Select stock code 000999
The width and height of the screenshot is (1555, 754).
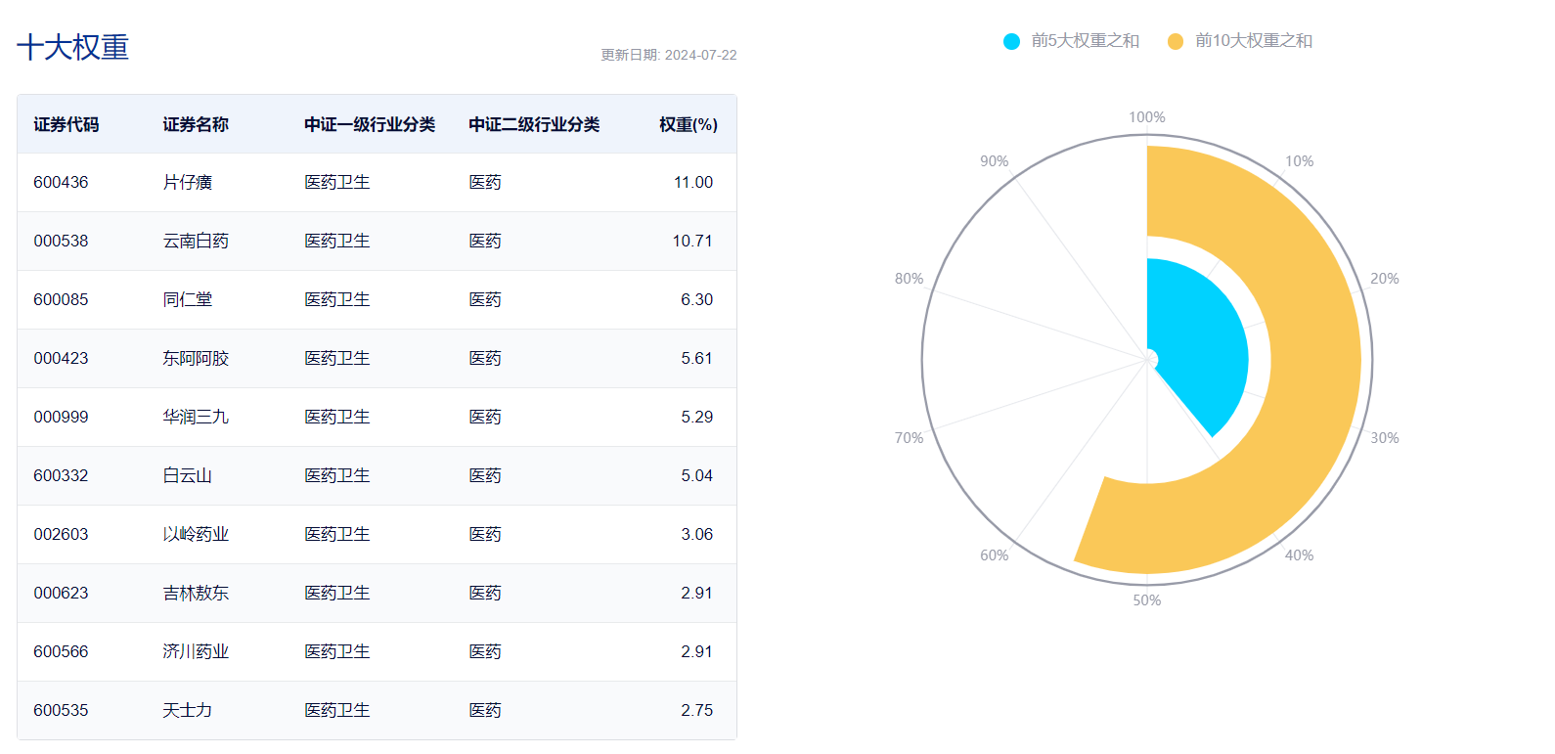click(61, 417)
